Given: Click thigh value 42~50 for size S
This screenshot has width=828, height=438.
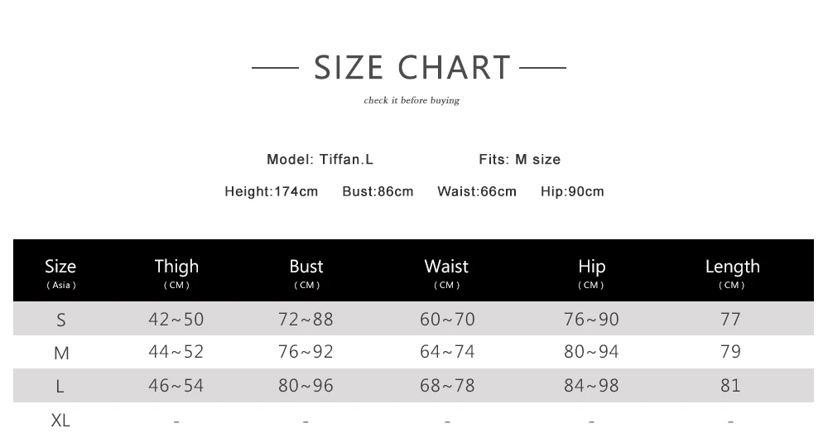Looking at the screenshot, I should [176, 320].
